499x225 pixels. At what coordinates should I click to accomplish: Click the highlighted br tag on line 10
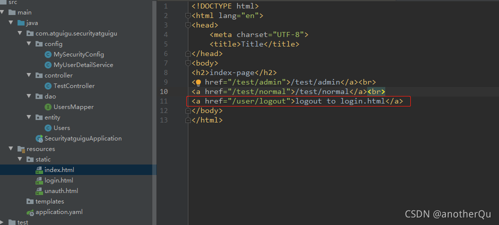point(376,92)
